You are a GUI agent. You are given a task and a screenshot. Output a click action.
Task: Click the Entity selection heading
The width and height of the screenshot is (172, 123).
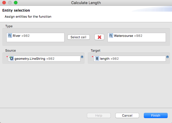point(16,10)
